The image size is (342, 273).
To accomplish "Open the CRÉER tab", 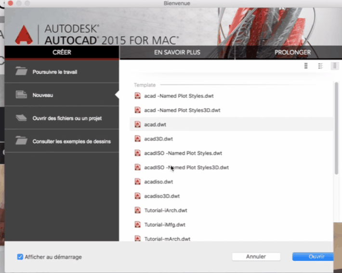I will pyautogui.click(x=62, y=52).
